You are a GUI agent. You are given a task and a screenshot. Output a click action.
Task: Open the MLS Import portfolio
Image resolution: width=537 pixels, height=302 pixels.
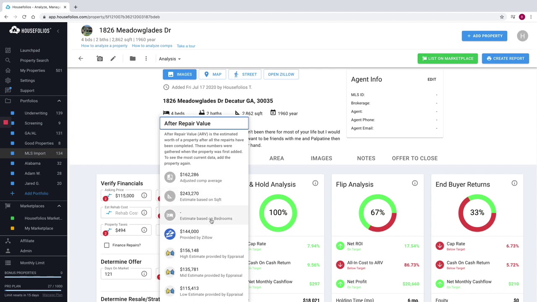click(35, 154)
